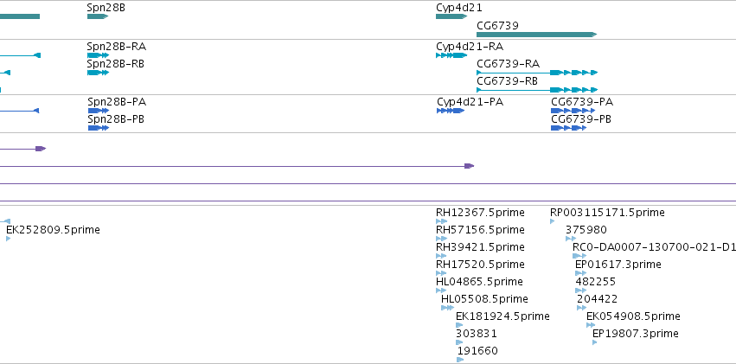
Task: Click the CG6739-RB transcript feature
Action: (536, 90)
